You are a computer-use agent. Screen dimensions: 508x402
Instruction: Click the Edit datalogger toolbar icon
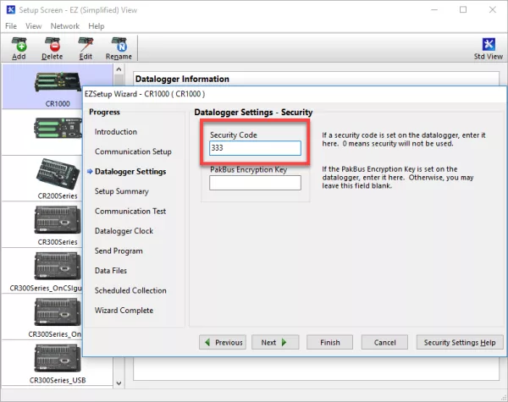coord(86,48)
